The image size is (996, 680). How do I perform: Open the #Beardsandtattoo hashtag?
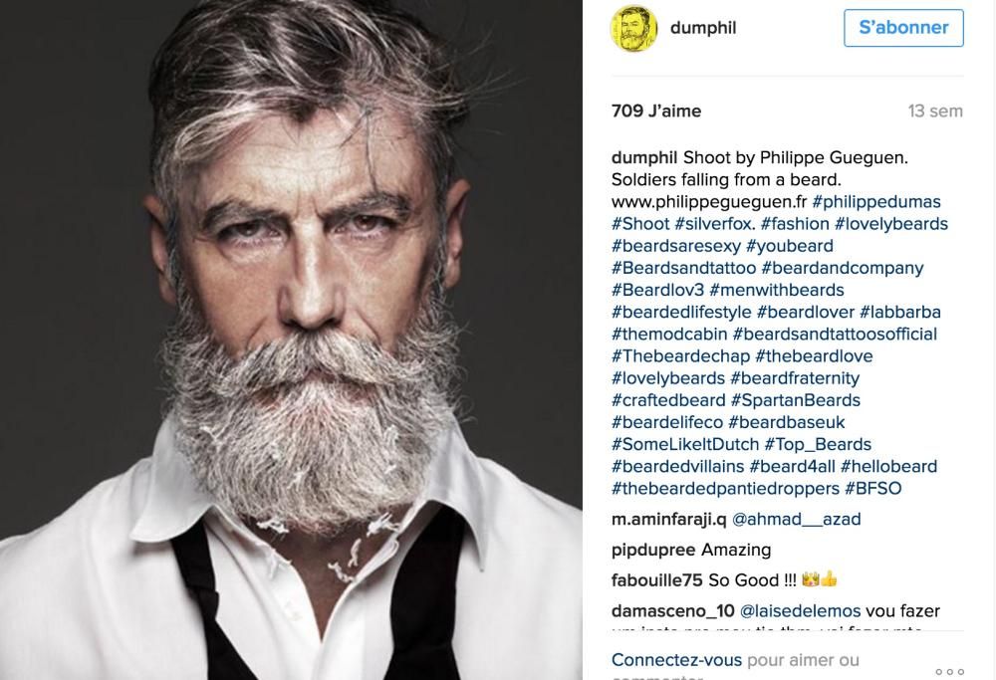click(x=683, y=268)
